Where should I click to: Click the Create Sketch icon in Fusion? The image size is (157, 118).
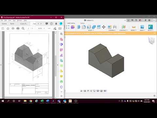pyautogui.click(x=68, y=27)
